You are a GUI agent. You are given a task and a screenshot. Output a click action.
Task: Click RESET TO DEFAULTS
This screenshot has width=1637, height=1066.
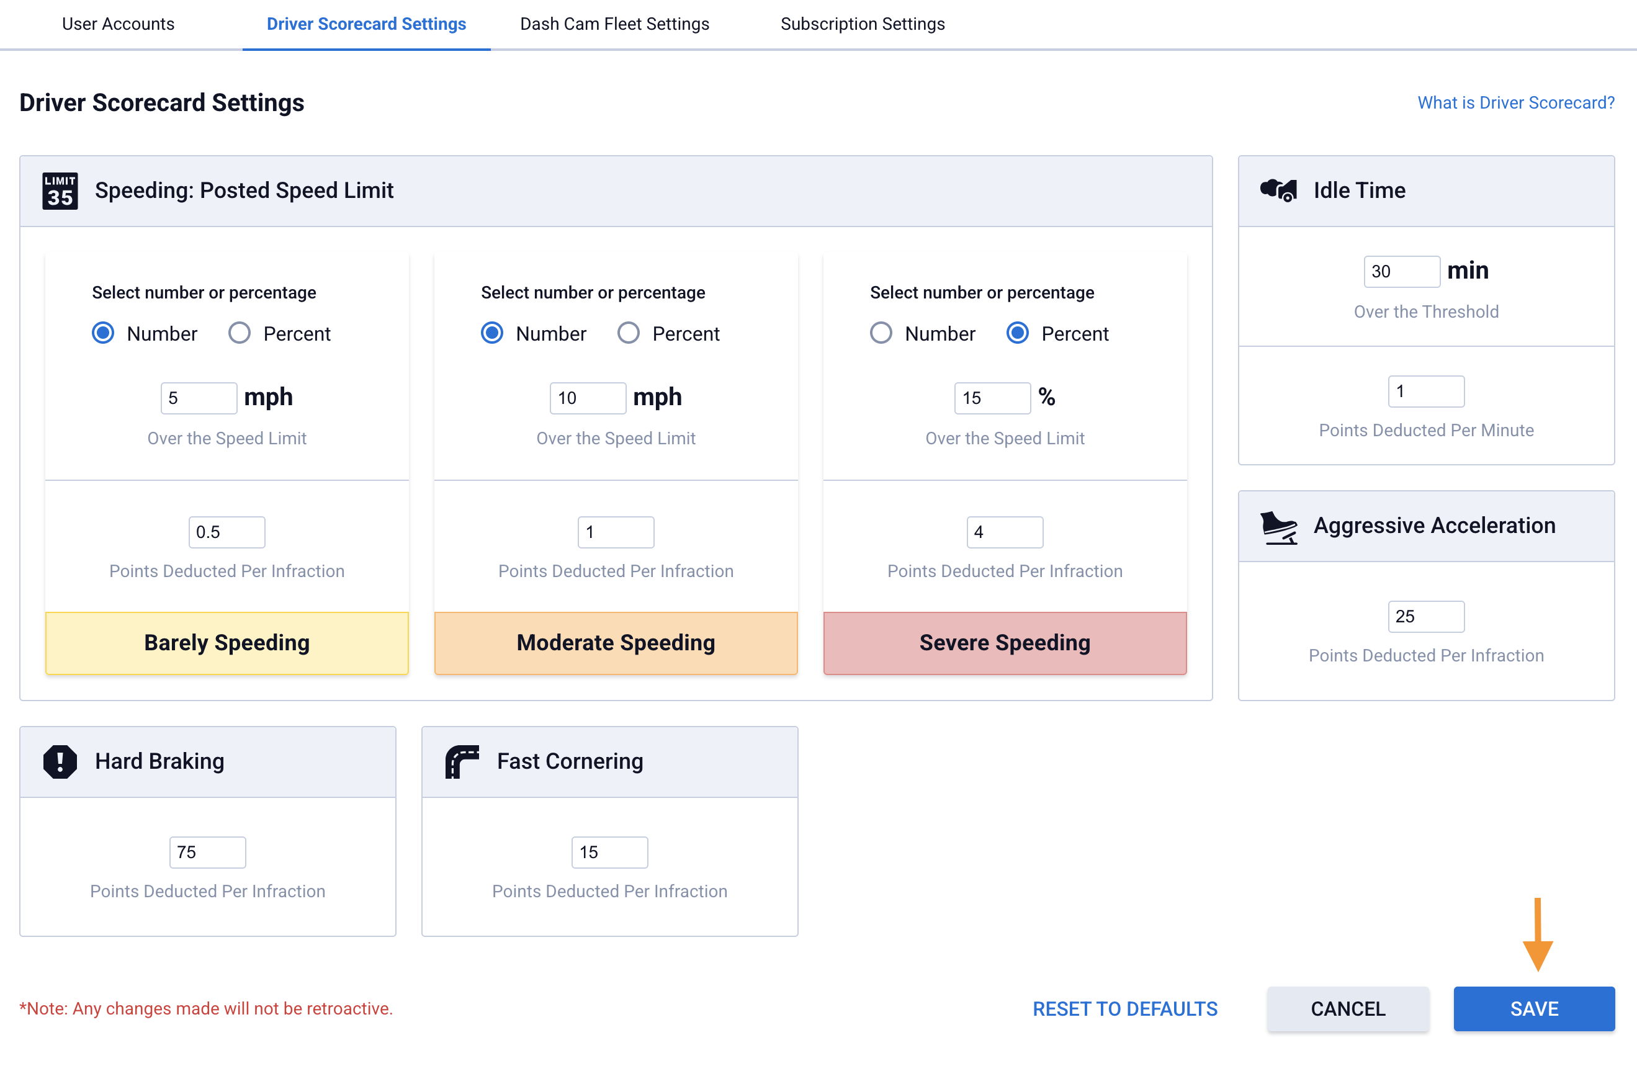click(x=1124, y=1009)
